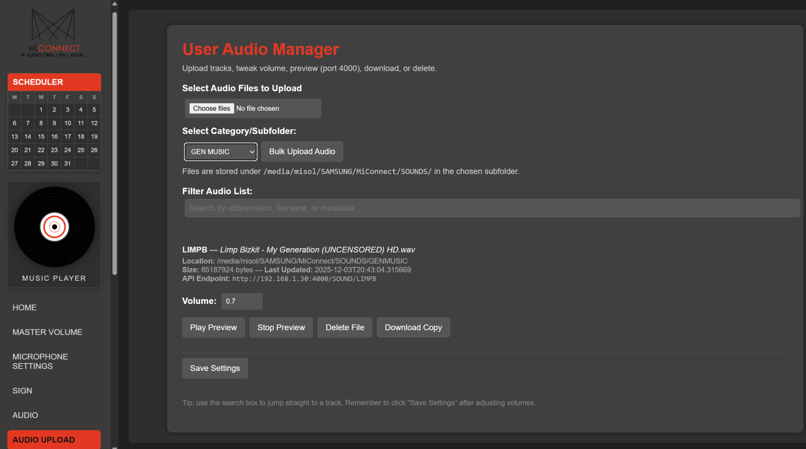Viewport: 806px width, 449px height.
Task: Click Choose files button
Action: 212,108
